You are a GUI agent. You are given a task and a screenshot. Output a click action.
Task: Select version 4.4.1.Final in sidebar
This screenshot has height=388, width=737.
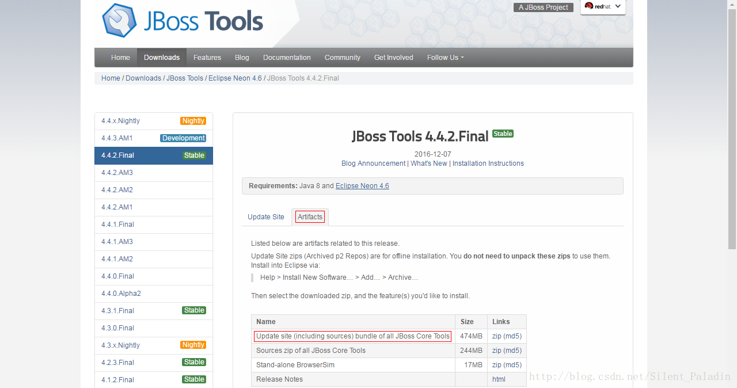pos(154,225)
